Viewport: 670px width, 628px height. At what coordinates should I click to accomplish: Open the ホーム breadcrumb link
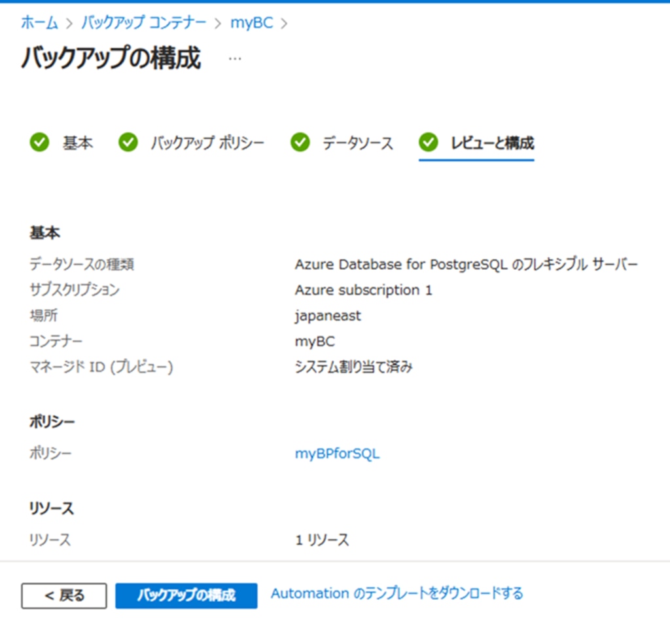pos(39,22)
